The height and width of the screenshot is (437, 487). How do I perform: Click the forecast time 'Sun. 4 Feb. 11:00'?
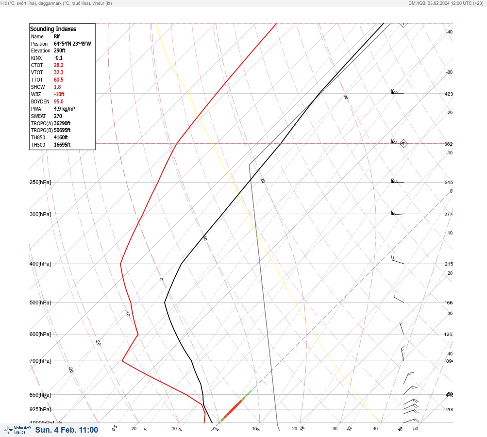point(67,430)
